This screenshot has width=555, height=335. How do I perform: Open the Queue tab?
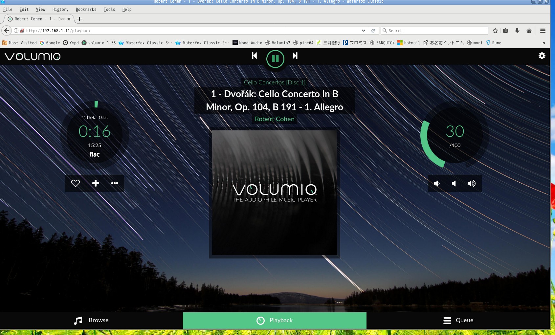(458, 320)
